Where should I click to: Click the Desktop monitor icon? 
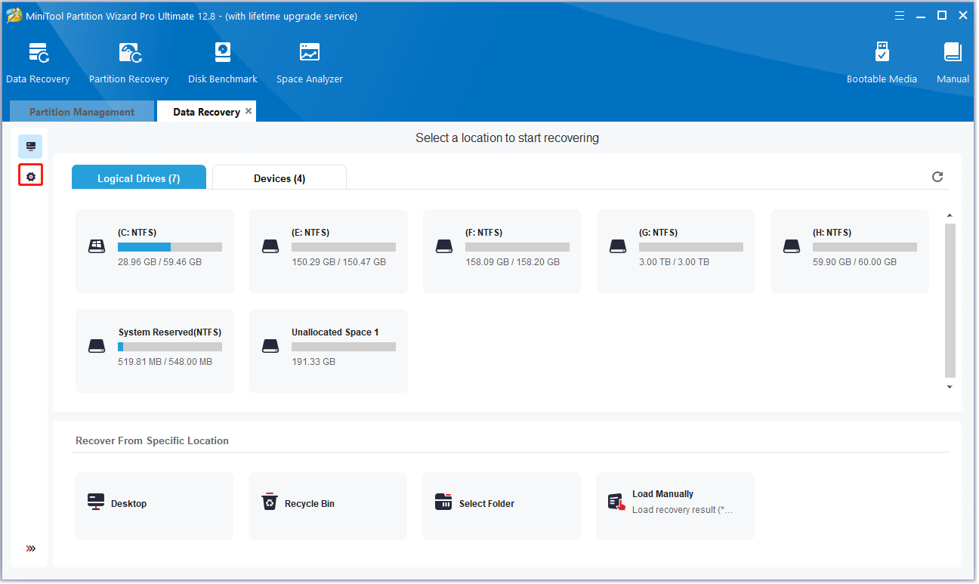pos(96,502)
